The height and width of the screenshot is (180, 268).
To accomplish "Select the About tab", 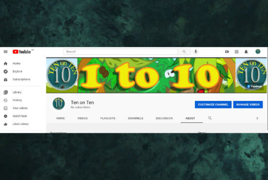I will pos(190,118).
